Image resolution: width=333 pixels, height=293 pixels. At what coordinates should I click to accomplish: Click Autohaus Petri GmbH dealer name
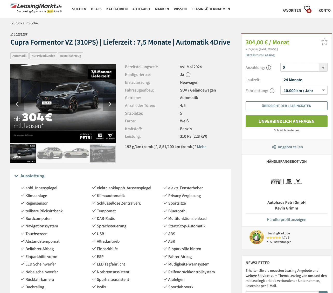click(x=286, y=203)
